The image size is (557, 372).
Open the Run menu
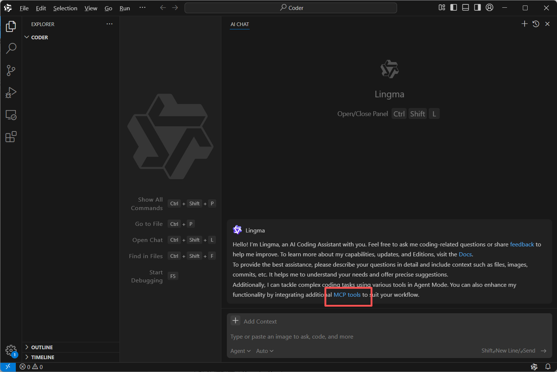point(125,8)
